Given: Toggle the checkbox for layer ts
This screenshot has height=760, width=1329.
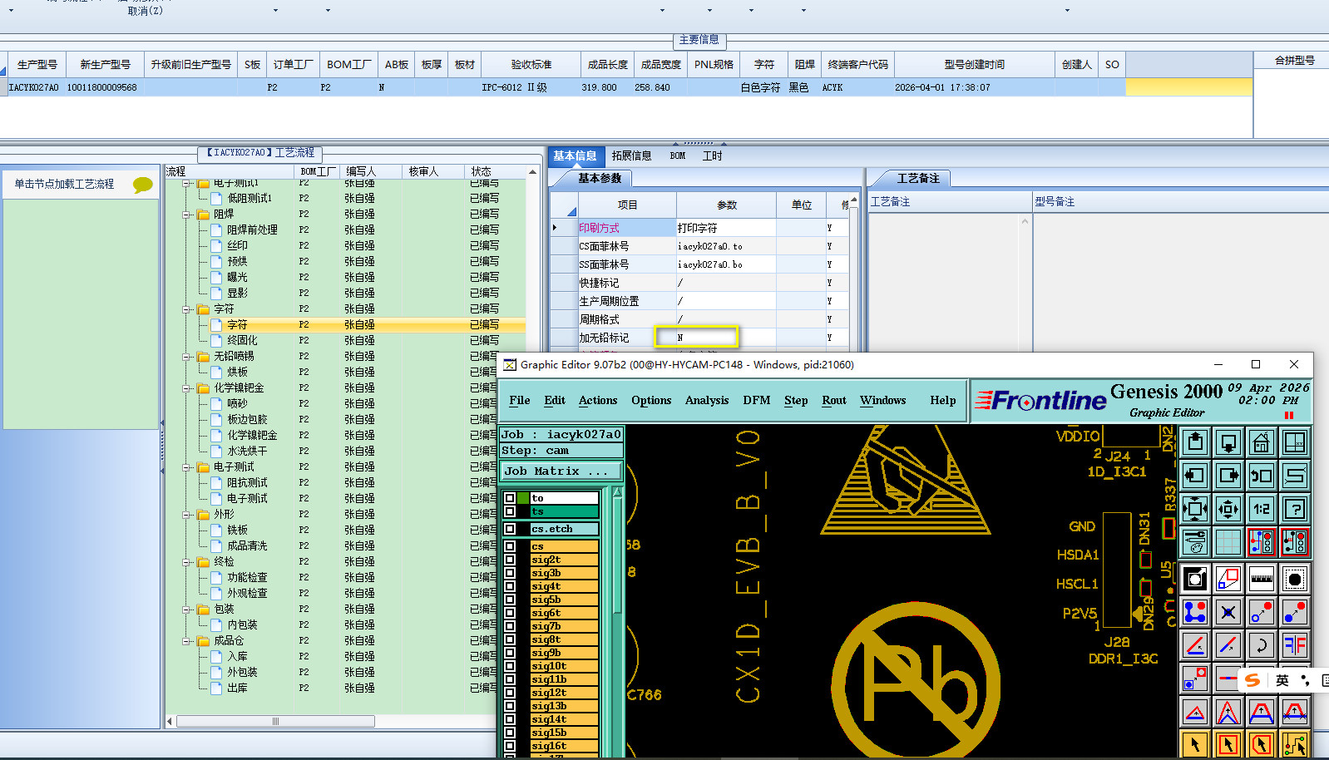Looking at the screenshot, I should coord(510,511).
